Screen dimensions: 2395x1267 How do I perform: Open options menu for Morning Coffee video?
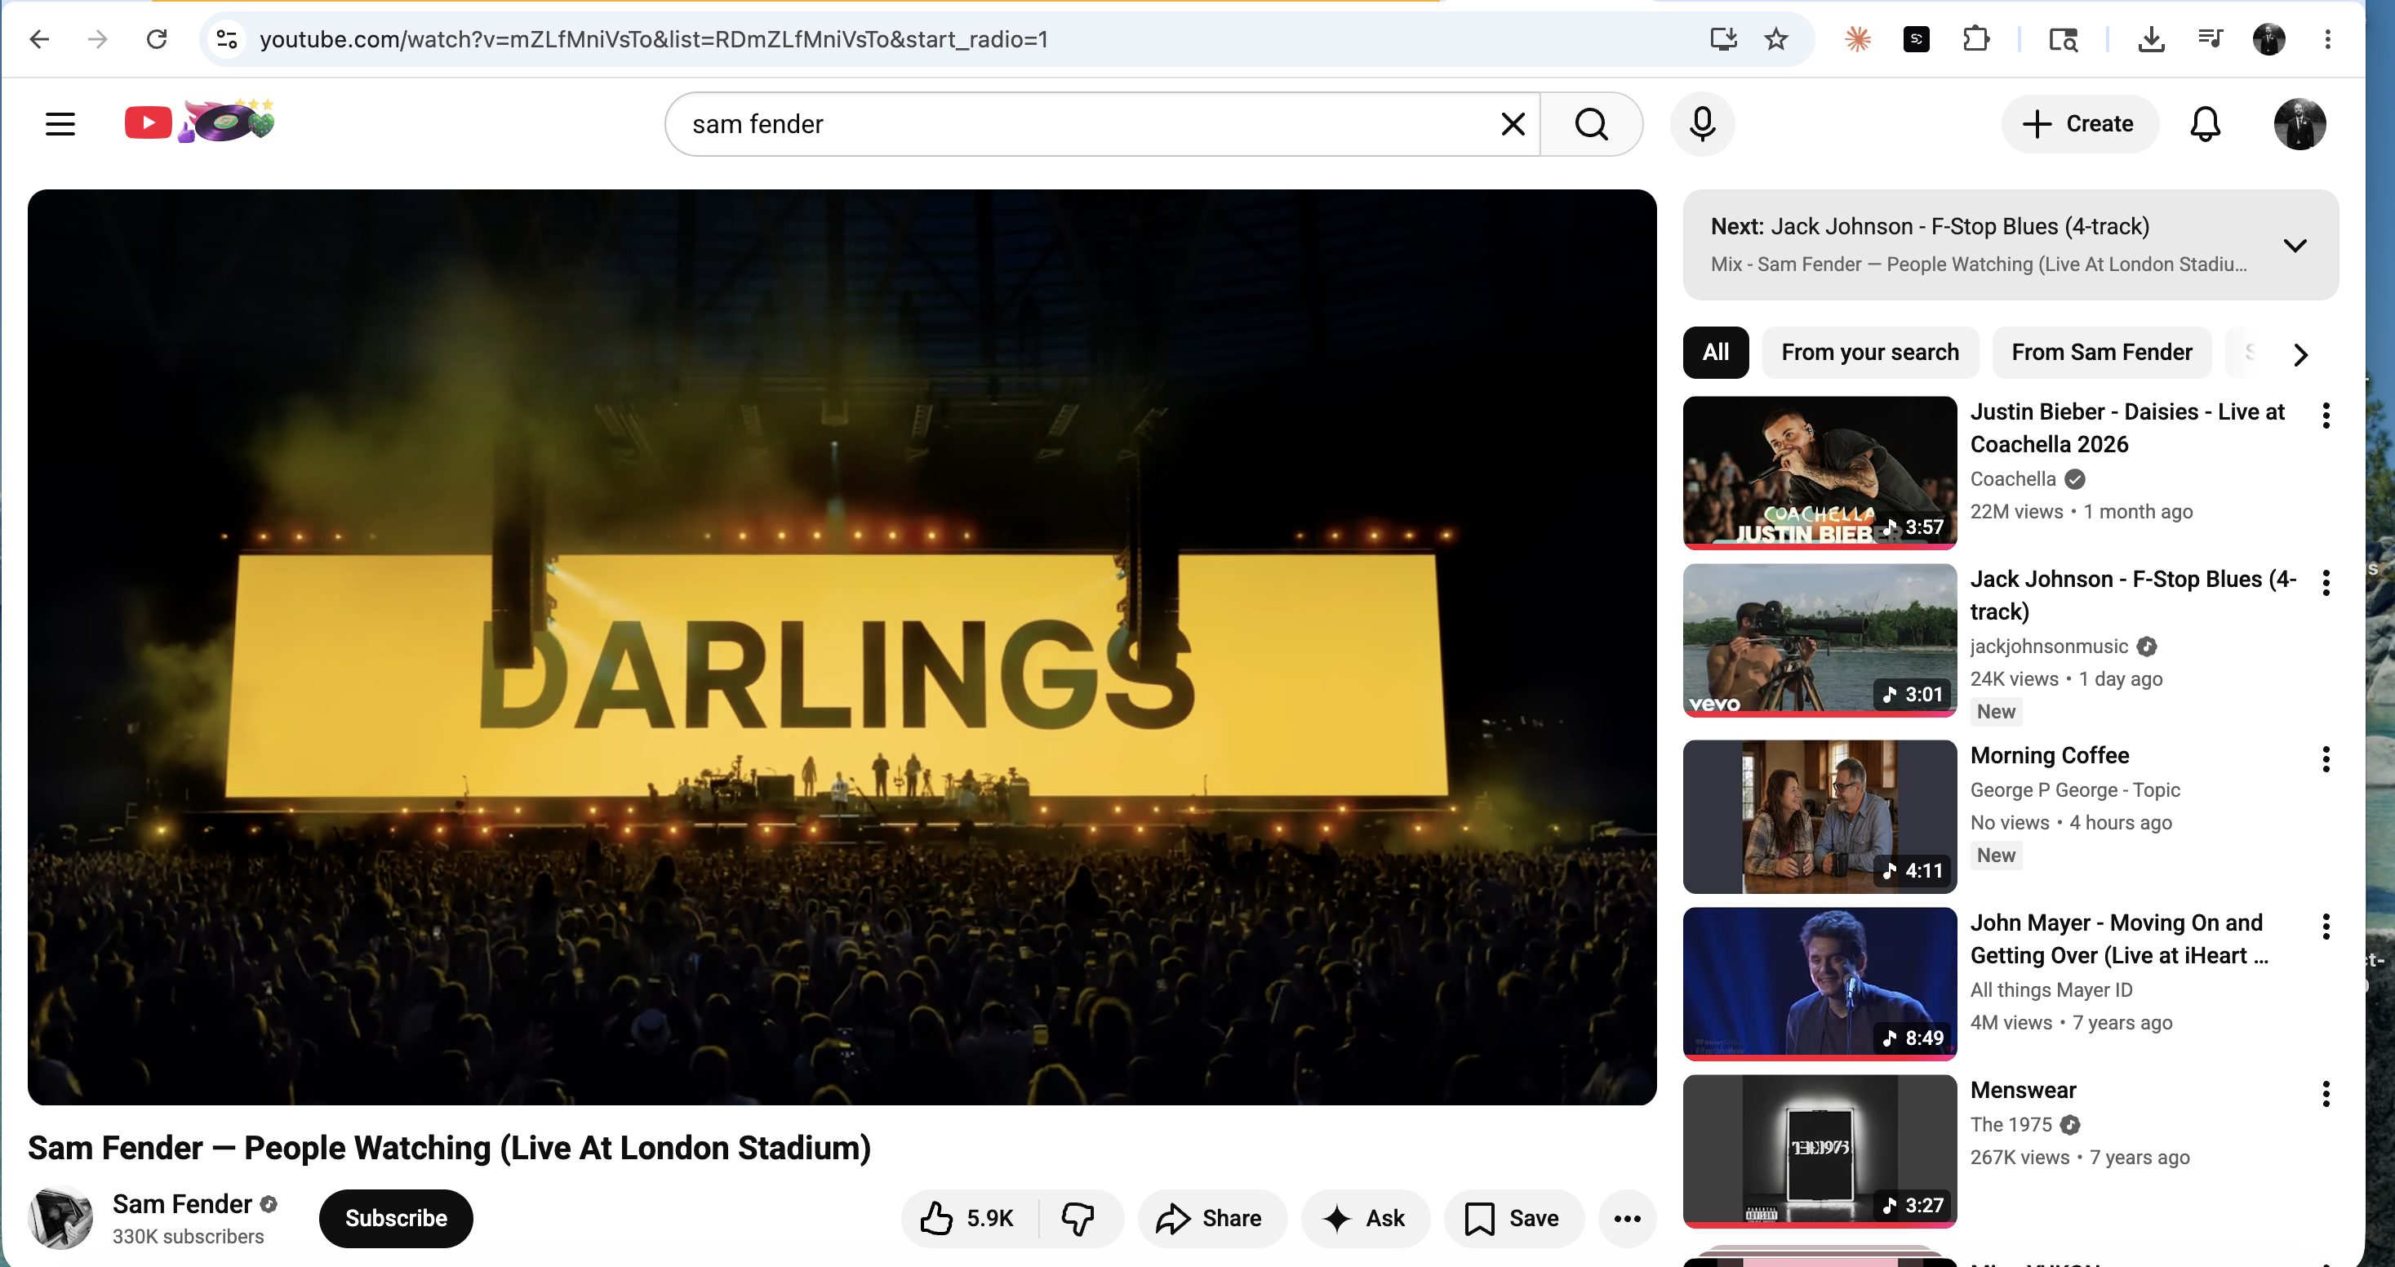(x=2326, y=759)
